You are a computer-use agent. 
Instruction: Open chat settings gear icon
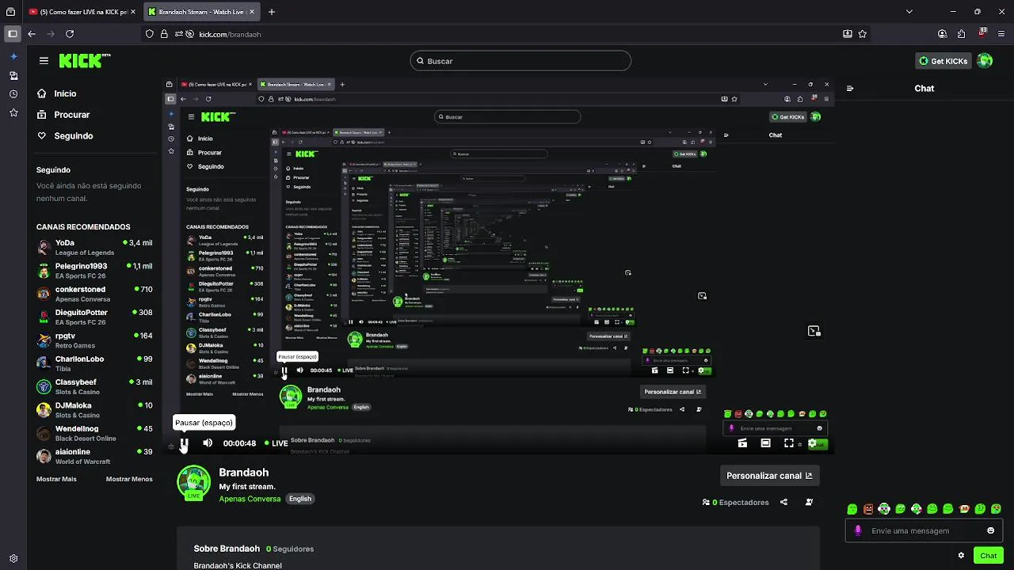pos(961,556)
